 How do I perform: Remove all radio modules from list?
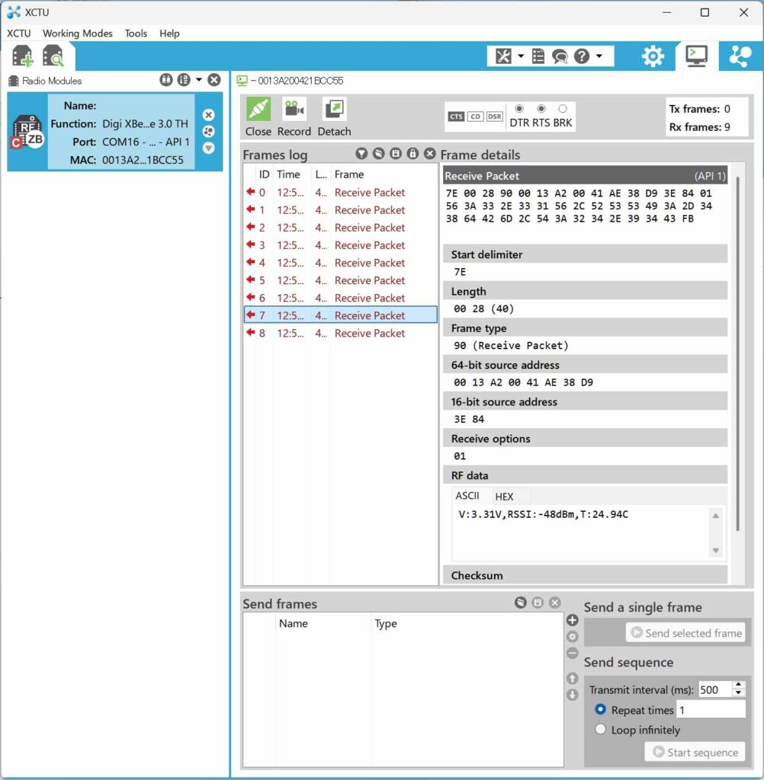(214, 79)
